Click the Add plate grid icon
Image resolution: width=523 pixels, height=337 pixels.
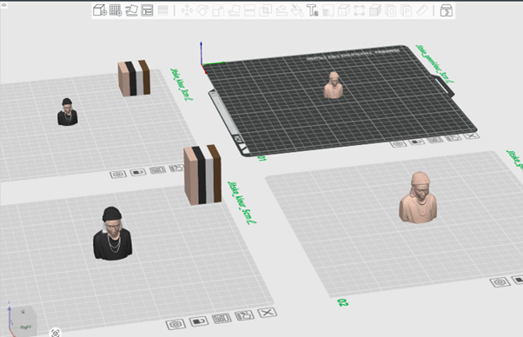[x=116, y=10]
